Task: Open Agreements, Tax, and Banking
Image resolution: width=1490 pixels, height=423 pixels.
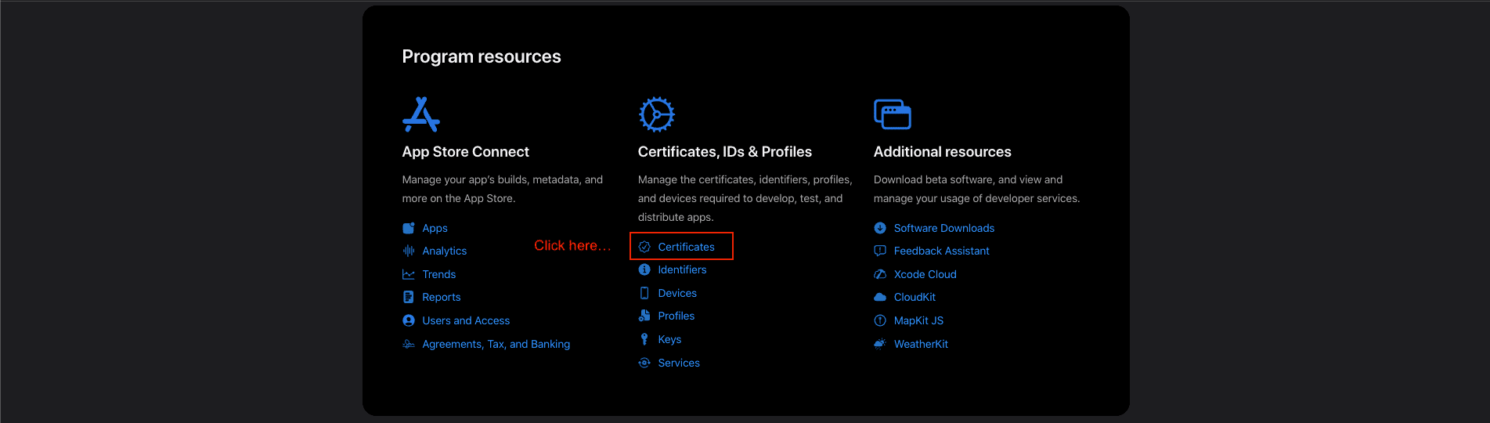Action: click(x=496, y=344)
